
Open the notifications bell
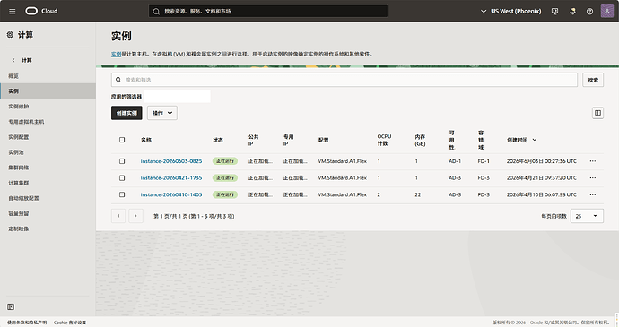coord(572,11)
